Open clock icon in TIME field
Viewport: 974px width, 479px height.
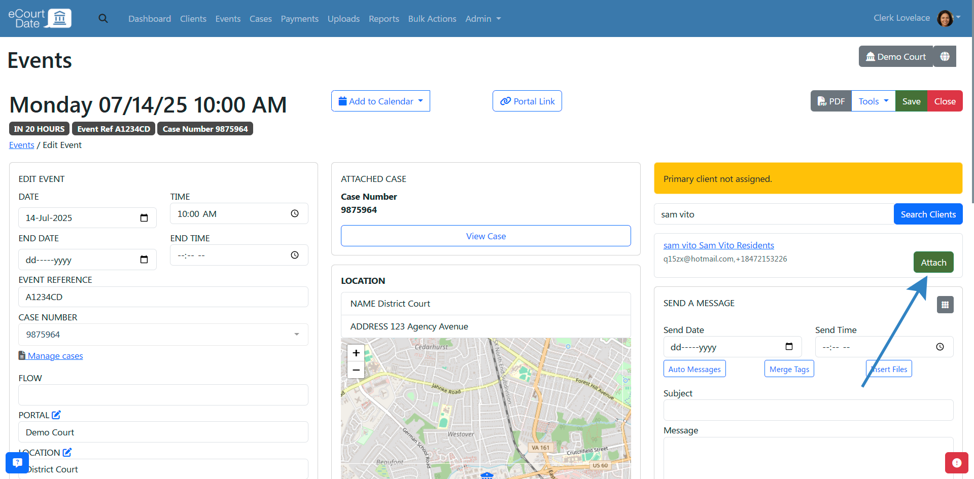[x=295, y=214]
